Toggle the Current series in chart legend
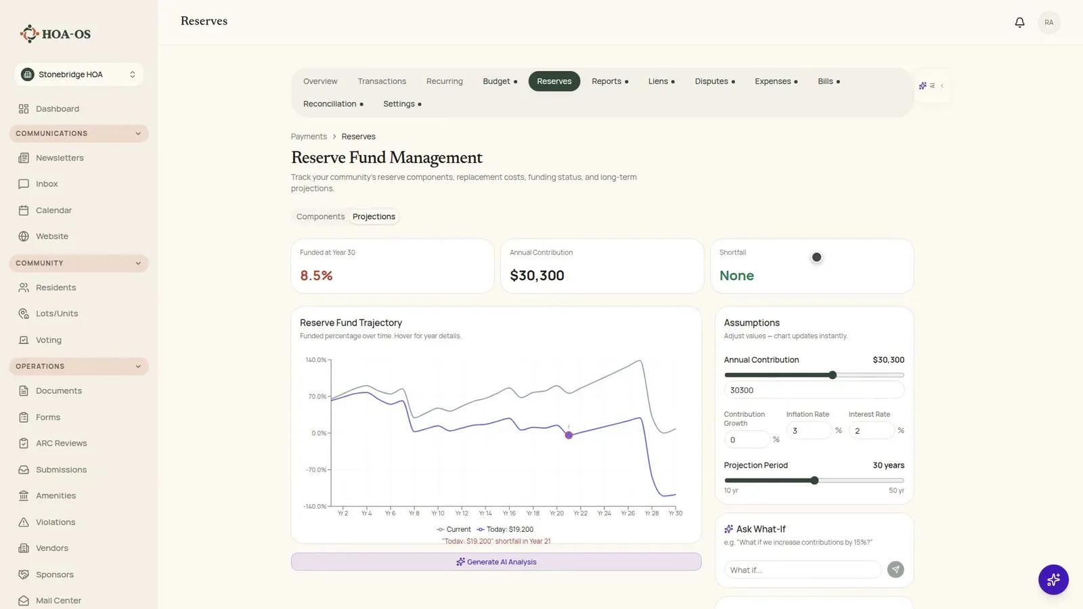Screen dimensions: 1083x609 [454, 530]
